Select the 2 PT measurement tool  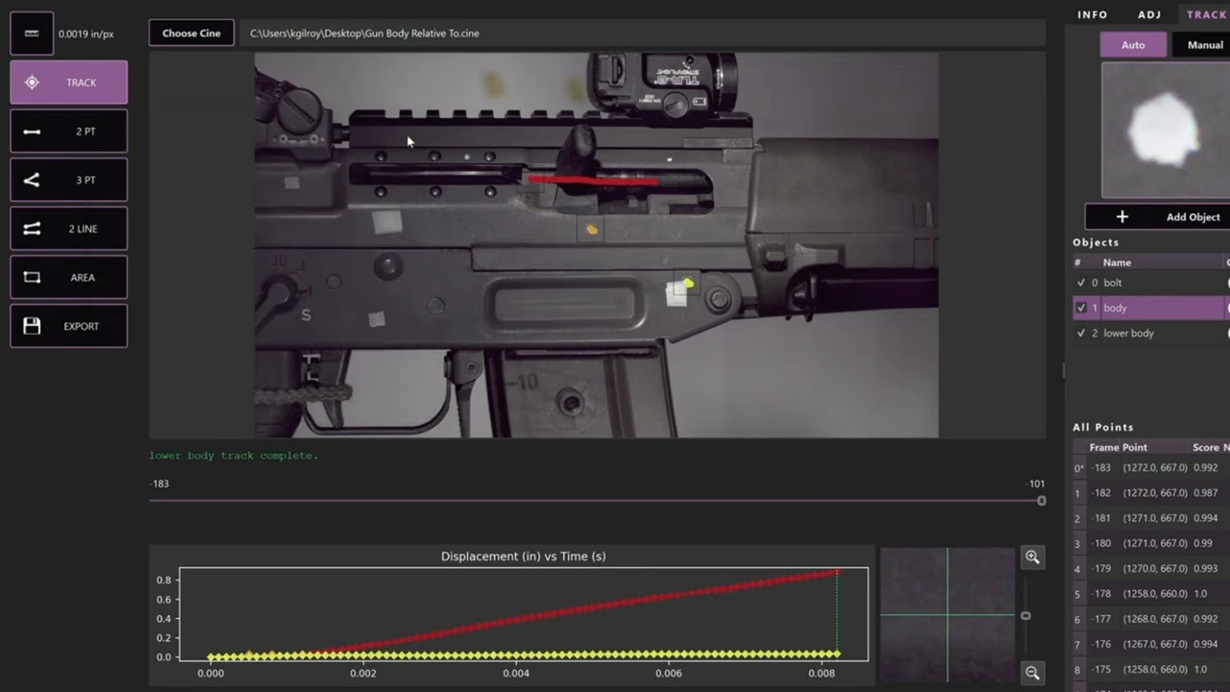click(x=69, y=131)
